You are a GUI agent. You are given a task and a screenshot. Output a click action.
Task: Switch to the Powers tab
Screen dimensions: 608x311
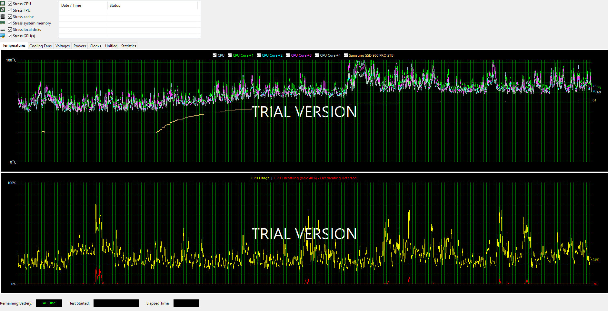[79, 46]
